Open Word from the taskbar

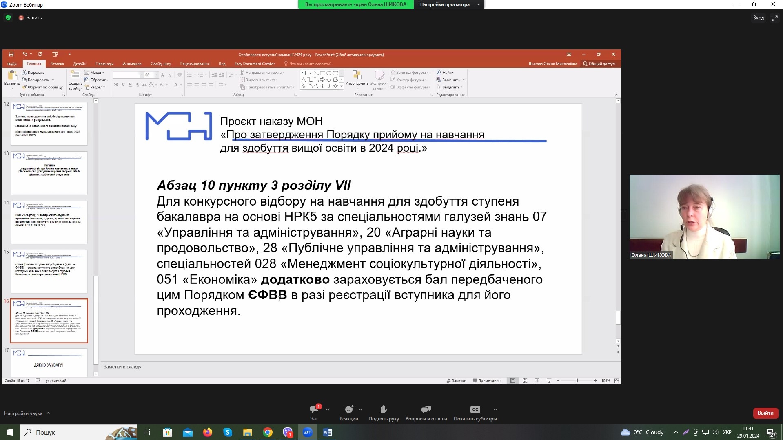click(x=328, y=432)
